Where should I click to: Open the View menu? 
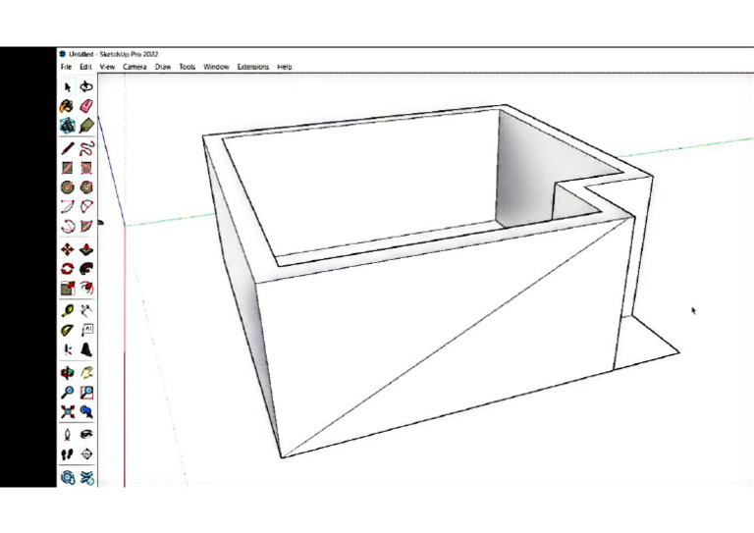click(x=107, y=67)
